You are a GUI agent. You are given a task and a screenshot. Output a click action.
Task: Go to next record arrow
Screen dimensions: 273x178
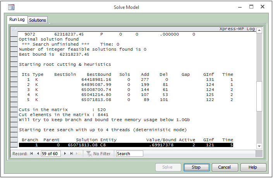65,154
